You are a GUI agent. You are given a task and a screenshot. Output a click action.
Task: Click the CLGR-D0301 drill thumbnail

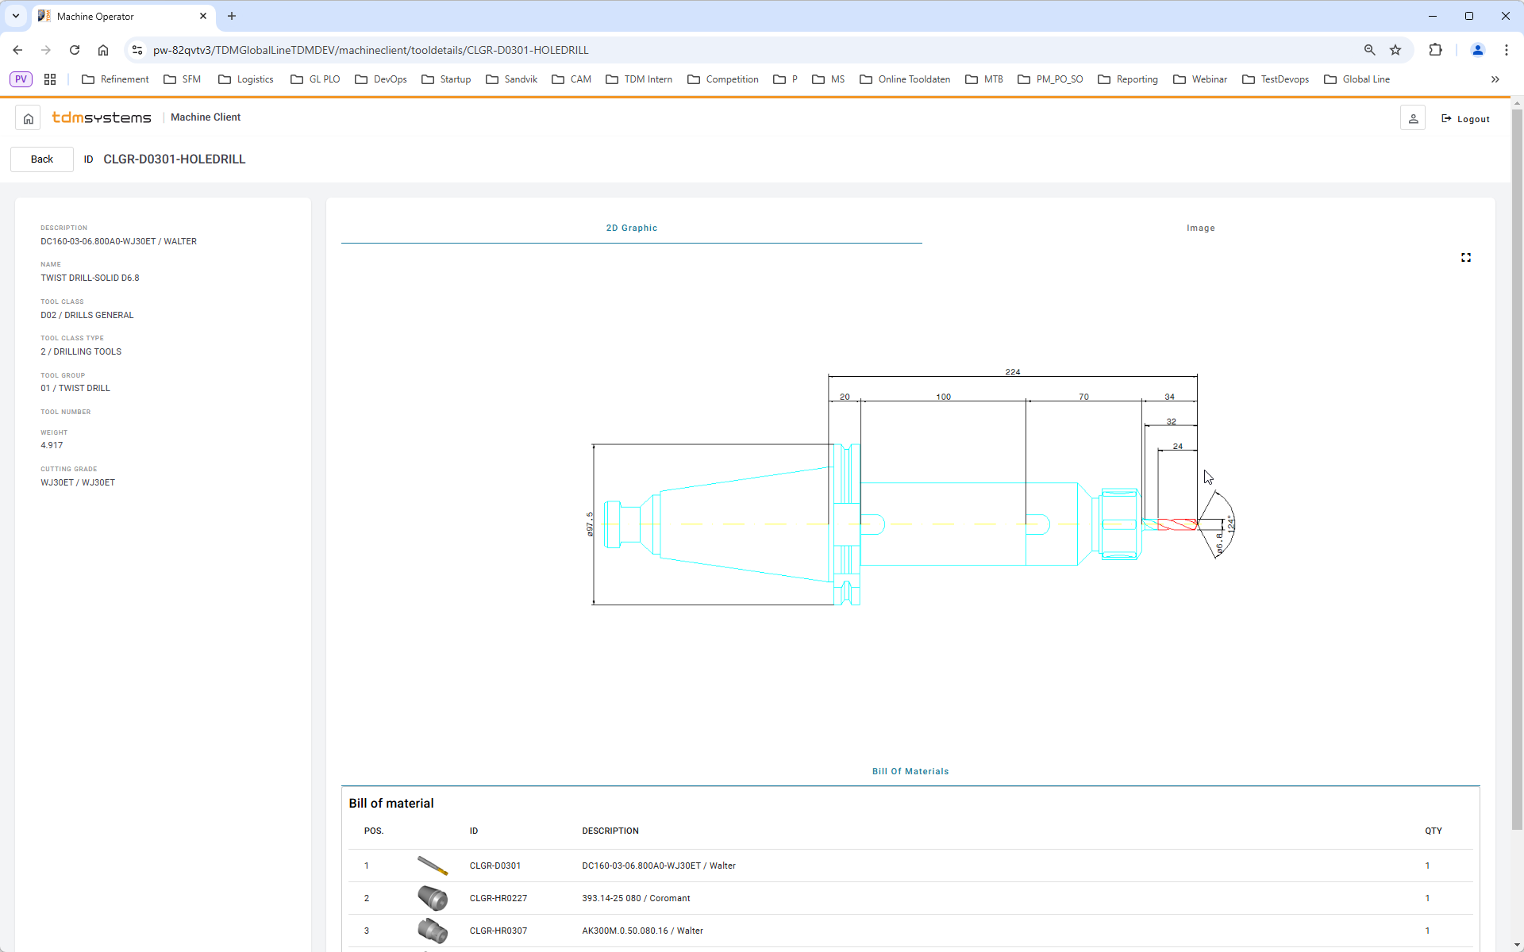point(433,866)
